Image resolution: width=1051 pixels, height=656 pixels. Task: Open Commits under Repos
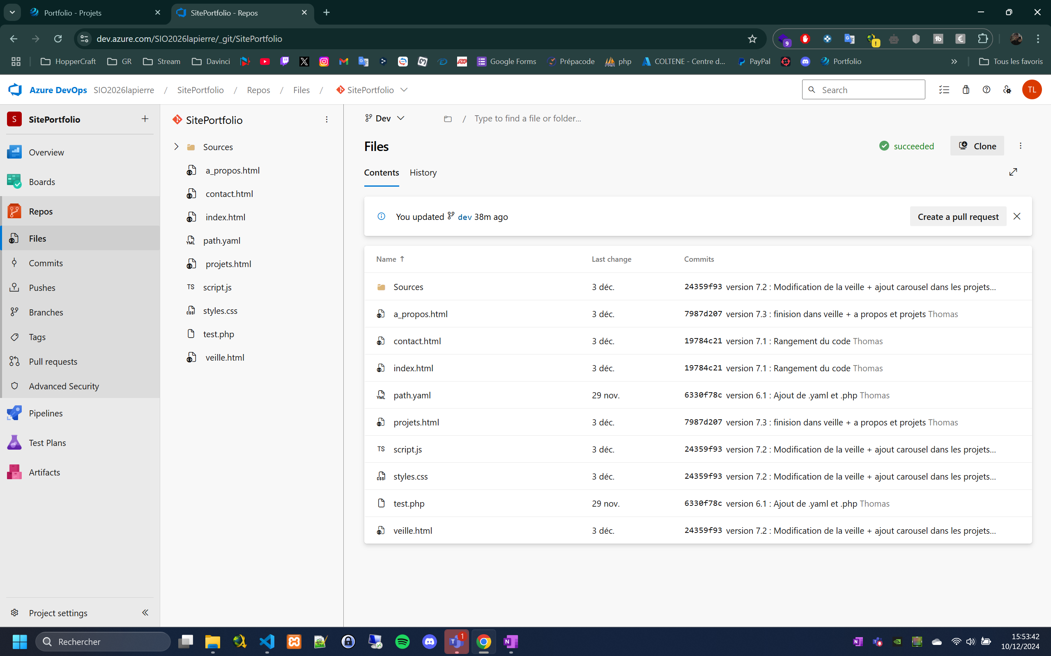click(46, 263)
